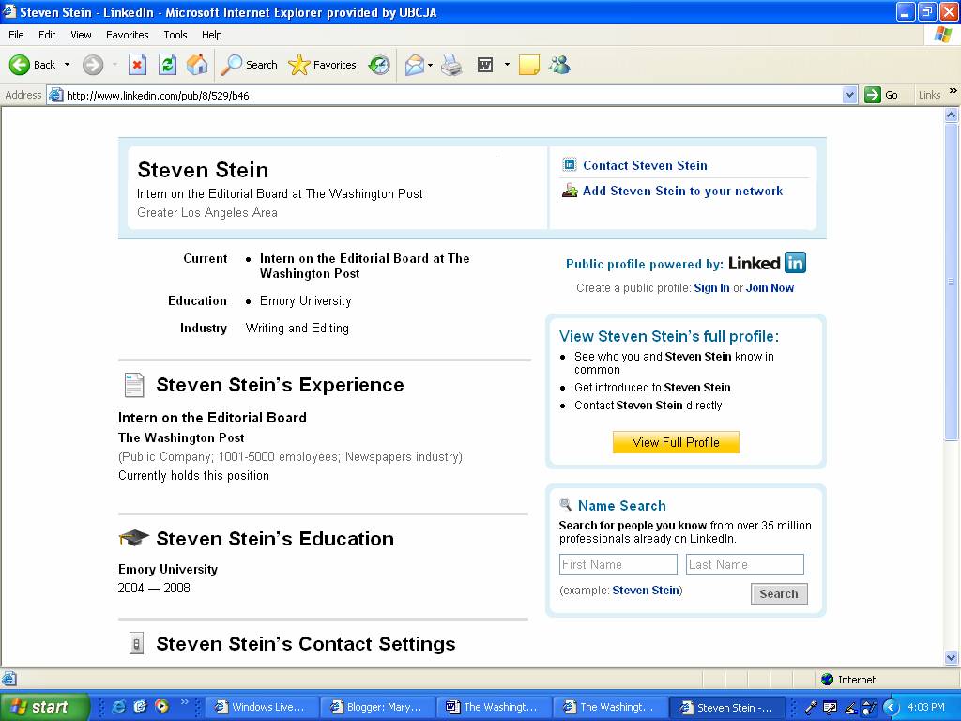Open the Back history dropdown arrow
The width and height of the screenshot is (961, 721).
coord(67,65)
